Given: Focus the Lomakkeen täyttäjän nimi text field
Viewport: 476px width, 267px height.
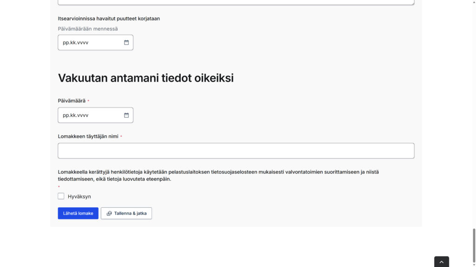Looking at the screenshot, I should tap(236, 151).
